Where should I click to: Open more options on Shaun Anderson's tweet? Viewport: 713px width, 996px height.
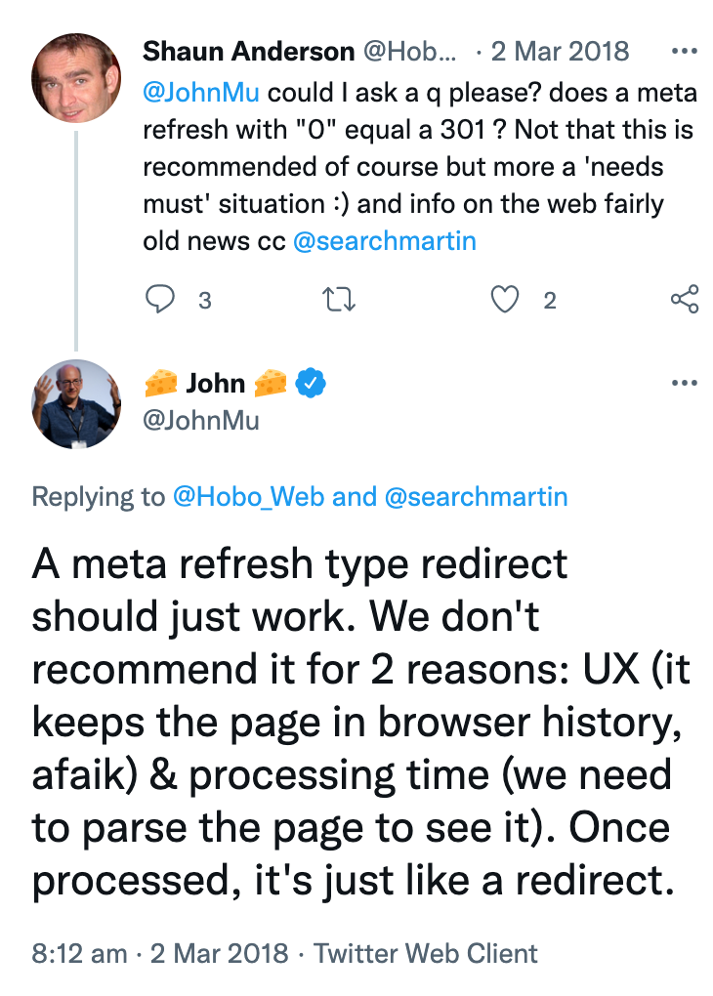click(685, 51)
